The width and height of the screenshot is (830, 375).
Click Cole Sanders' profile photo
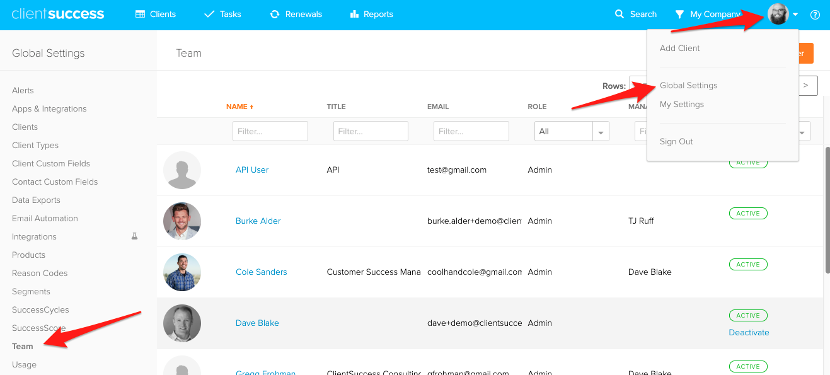pos(182,272)
